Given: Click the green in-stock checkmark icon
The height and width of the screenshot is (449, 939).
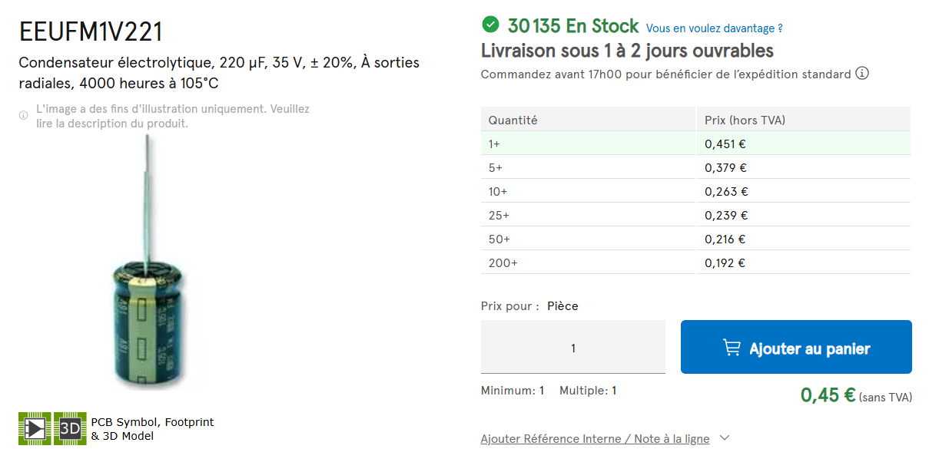Looking at the screenshot, I should pos(490,25).
